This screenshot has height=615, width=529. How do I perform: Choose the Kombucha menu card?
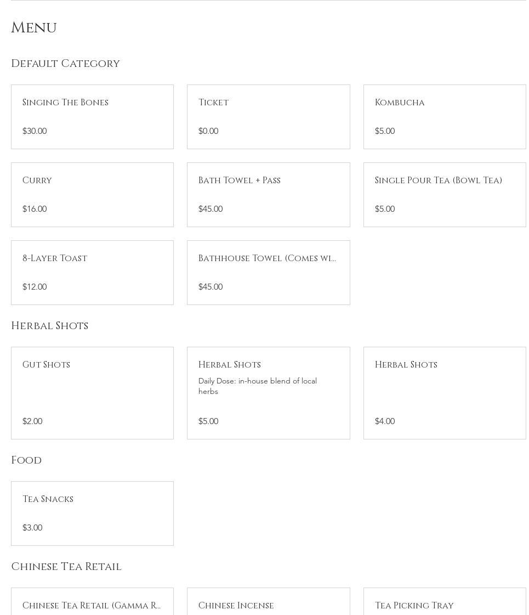coord(444,116)
